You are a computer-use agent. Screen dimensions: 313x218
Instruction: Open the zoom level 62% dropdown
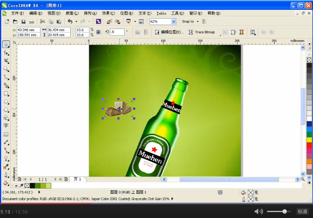(x=174, y=21)
